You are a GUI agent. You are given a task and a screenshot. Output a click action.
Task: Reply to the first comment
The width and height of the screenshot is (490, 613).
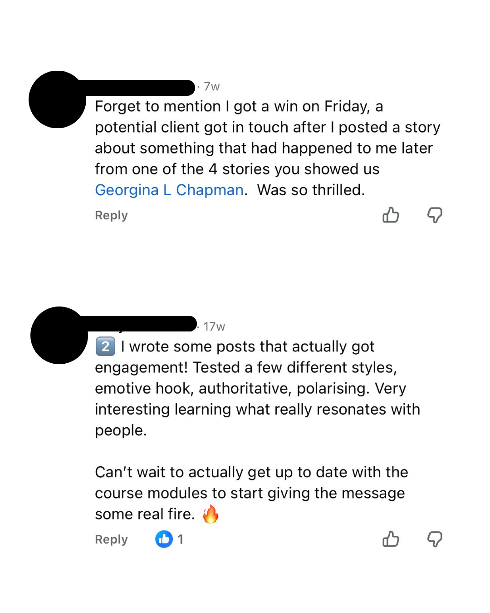click(111, 215)
